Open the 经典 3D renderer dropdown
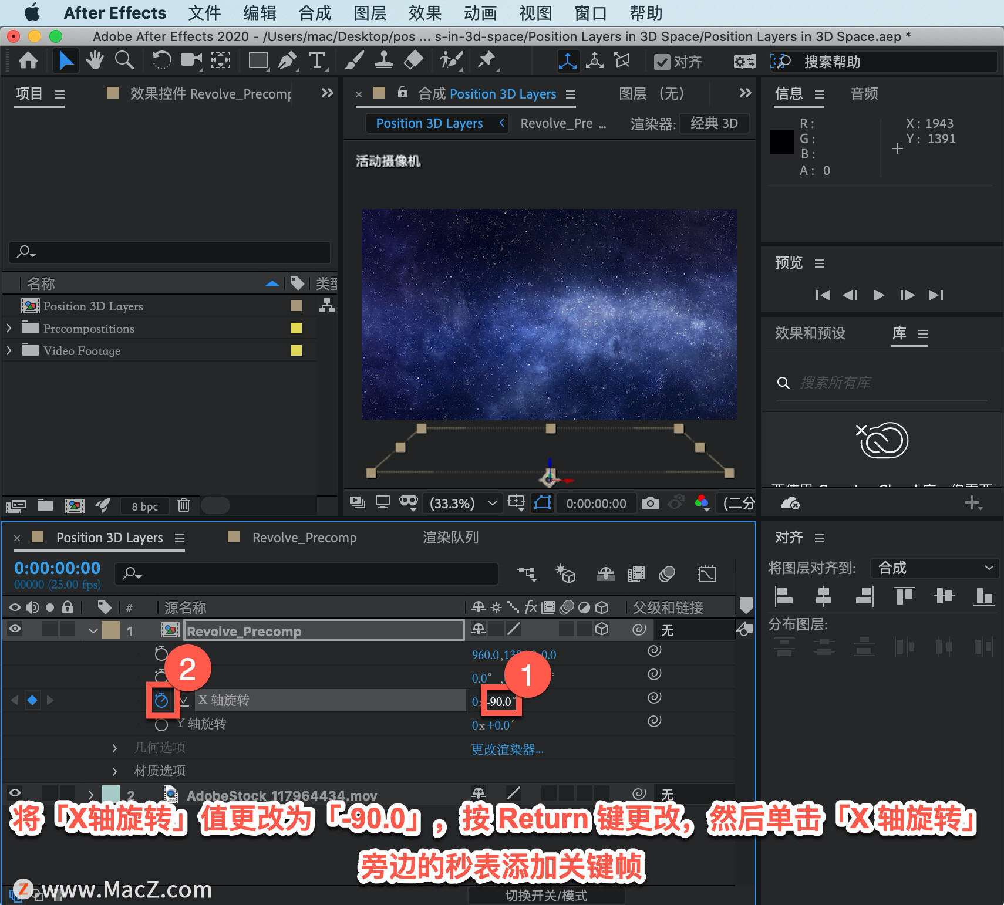 714,123
